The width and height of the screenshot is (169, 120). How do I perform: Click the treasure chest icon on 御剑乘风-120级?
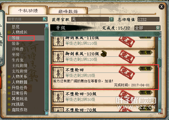pos(104,54)
